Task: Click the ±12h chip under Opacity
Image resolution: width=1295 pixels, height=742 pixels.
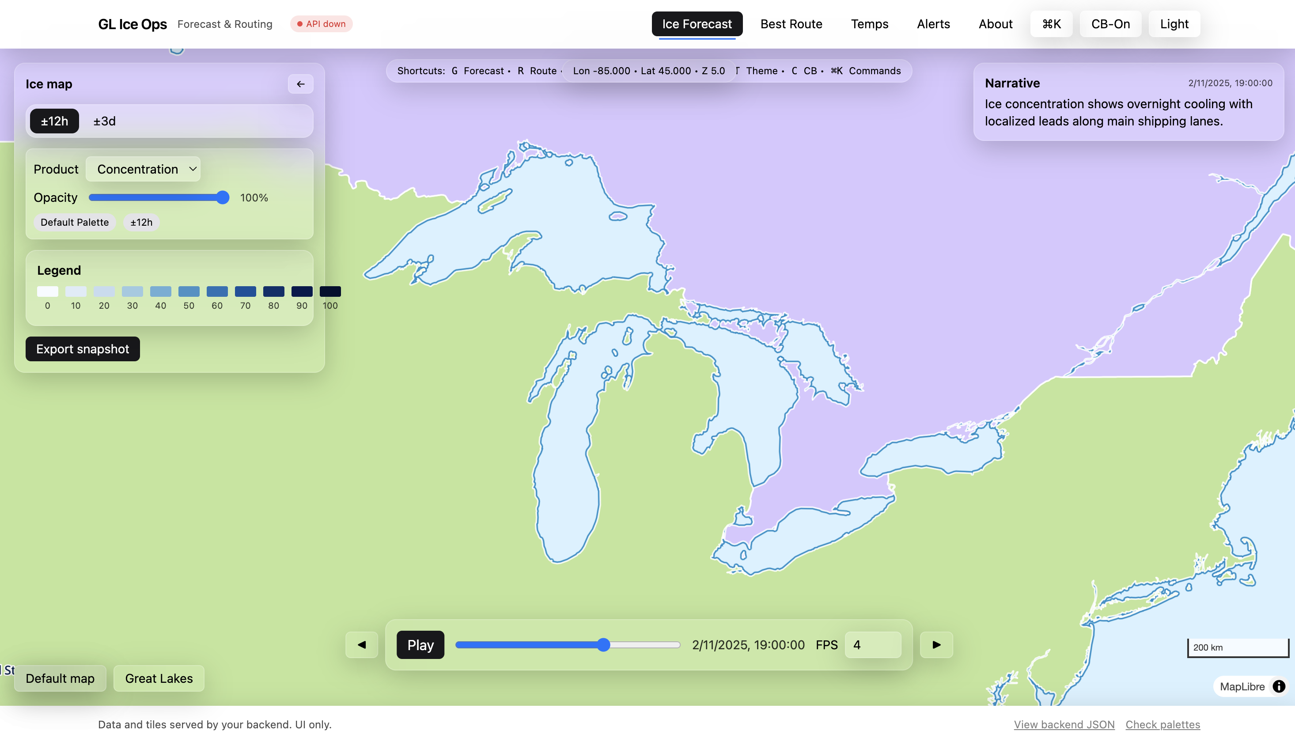Action: coord(141,222)
